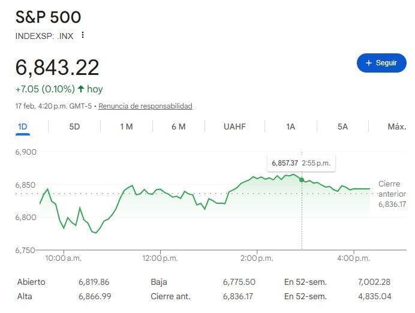
Task: Click the plus icon in Seguir button
Action: [369, 63]
